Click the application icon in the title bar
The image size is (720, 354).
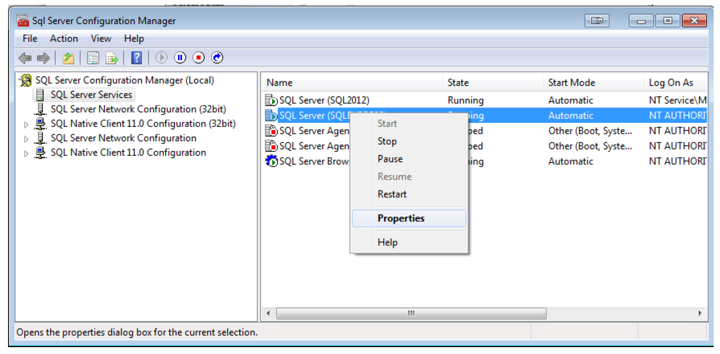pyautogui.click(x=23, y=21)
